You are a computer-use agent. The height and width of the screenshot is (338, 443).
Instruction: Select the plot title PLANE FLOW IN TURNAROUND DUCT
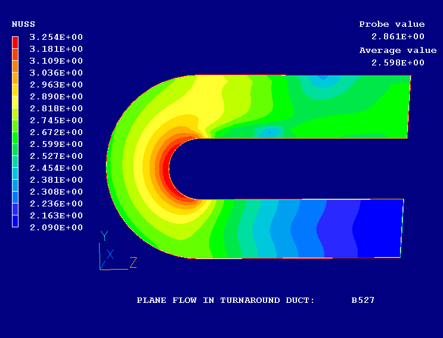225,300
